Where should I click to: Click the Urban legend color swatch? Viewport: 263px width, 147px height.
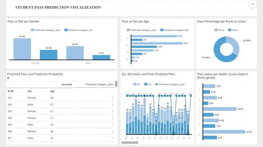click(x=230, y=30)
